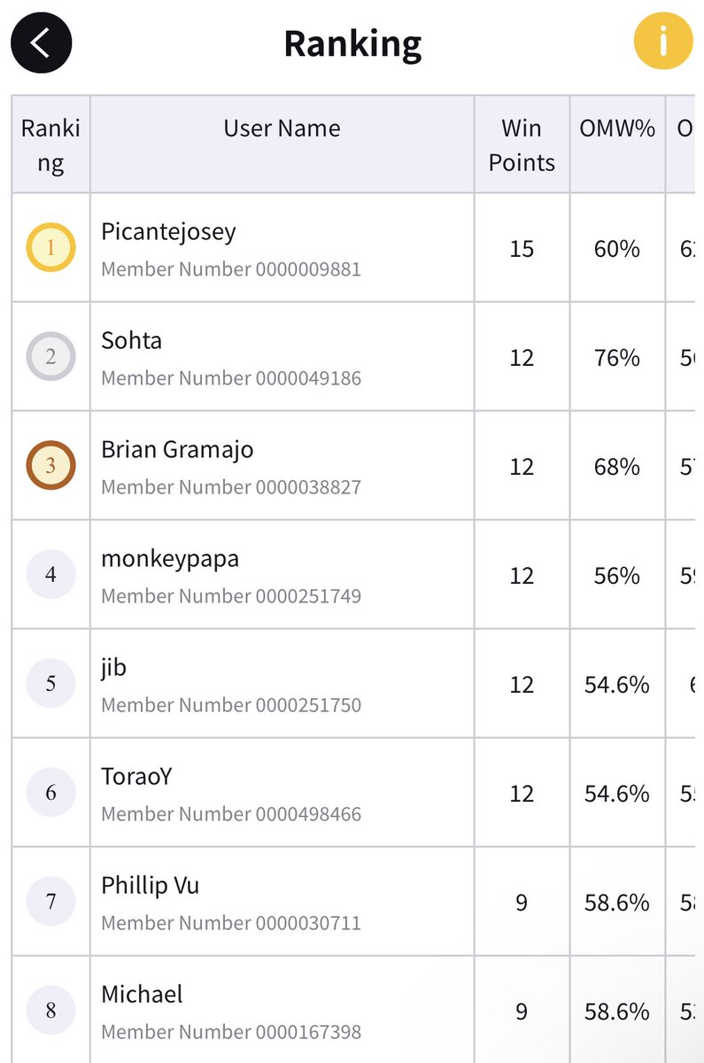The width and height of the screenshot is (704, 1063).
Task: Select the rank 4 badge
Action: pyautogui.click(x=50, y=575)
